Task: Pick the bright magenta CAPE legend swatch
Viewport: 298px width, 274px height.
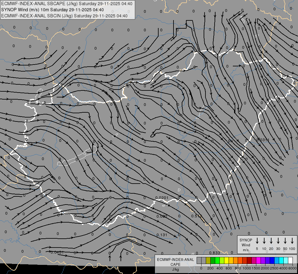Action: click(x=258, y=260)
